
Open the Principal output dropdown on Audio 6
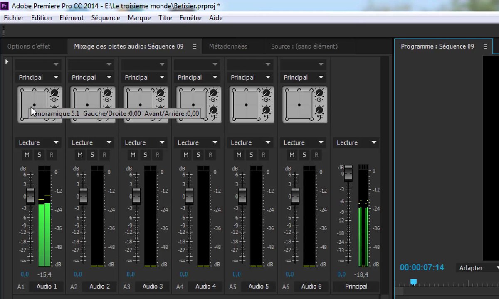pos(304,77)
